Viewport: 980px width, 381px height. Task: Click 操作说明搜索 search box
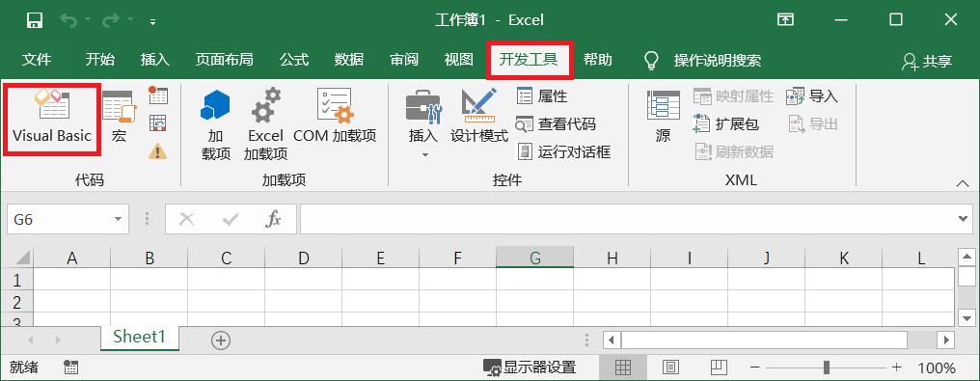(718, 61)
